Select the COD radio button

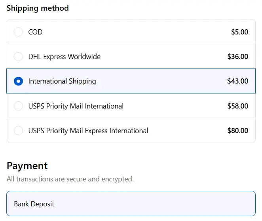(19, 32)
